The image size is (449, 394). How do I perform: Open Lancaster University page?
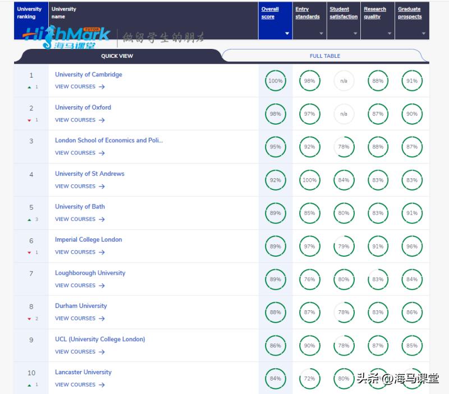(83, 372)
